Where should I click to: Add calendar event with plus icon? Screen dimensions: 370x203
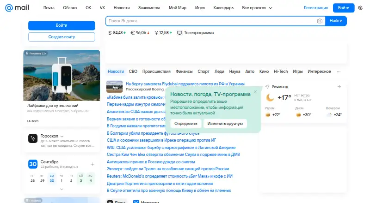tap(92, 164)
